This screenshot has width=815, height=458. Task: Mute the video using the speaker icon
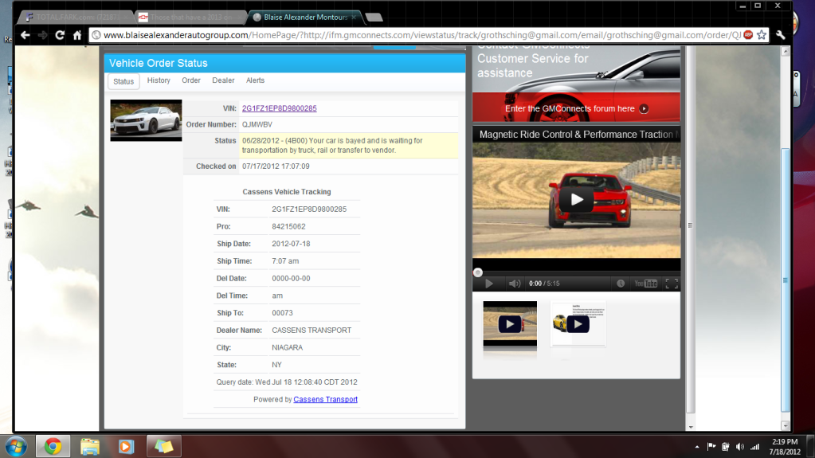coord(514,284)
